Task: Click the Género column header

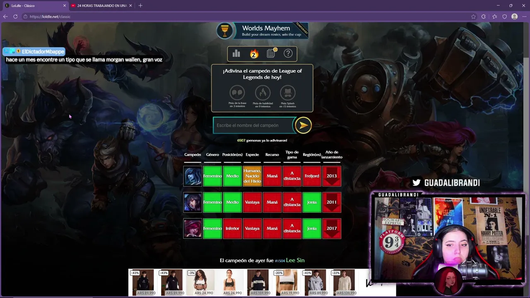Action: [212, 155]
